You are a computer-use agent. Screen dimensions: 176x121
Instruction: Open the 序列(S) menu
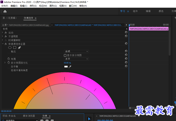[33, 6]
